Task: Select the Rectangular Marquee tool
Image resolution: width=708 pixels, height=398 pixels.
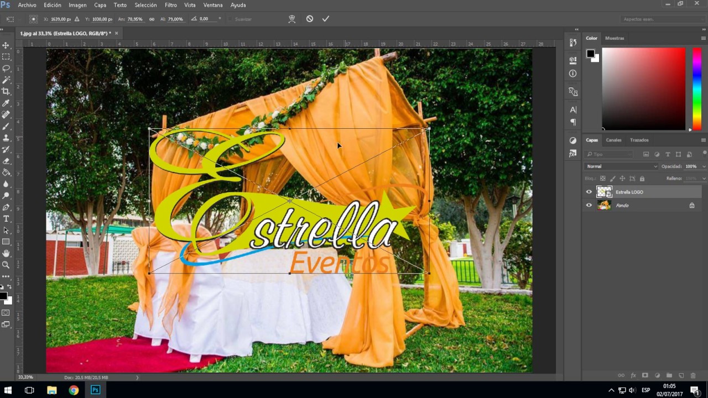Action: coord(6,57)
